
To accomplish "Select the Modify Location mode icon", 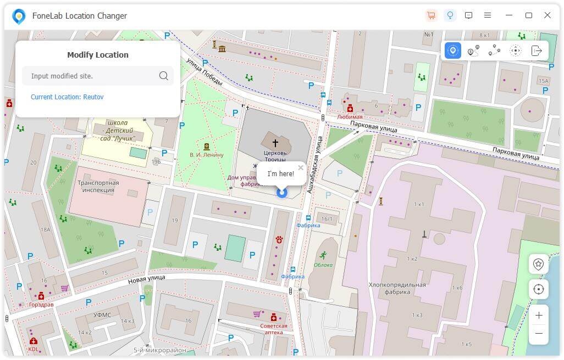I will (x=453, y=50).
